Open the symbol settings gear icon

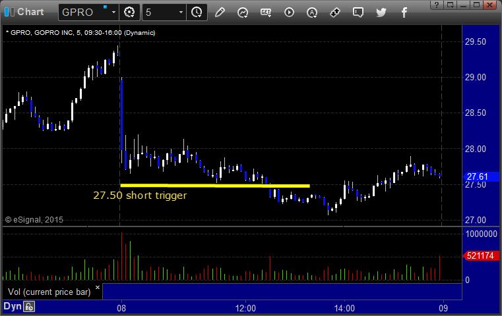click(x=129, y=13)
